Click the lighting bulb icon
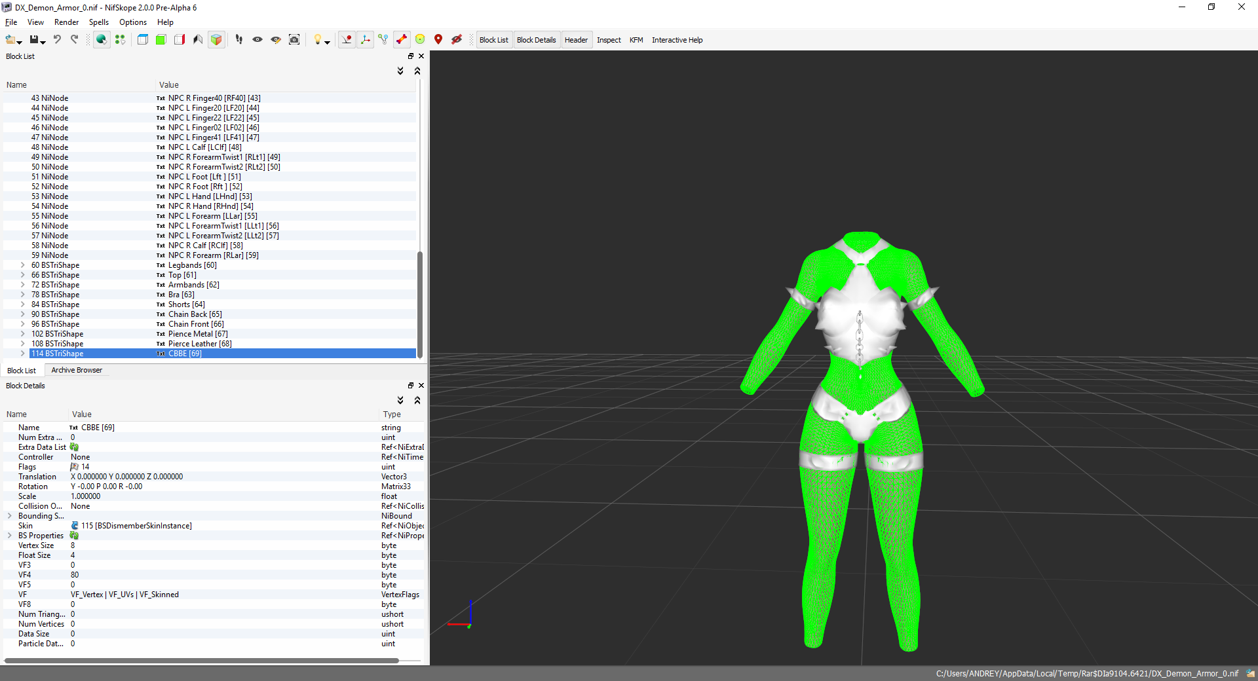The width and height of the screenshot is (1258, 681). click(x=318, y=40)
